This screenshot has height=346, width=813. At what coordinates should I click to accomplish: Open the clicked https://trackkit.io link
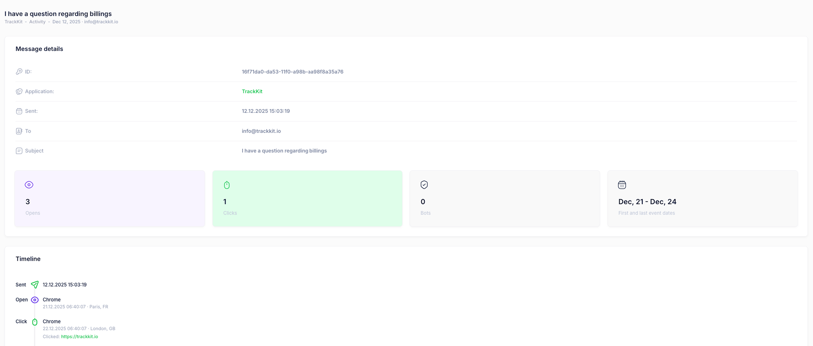pyautogui.click(x=80, y=337)
